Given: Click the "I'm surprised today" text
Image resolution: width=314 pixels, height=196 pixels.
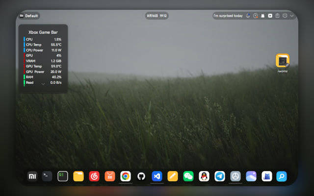Looking at the screenshot, I should [228, 16].
